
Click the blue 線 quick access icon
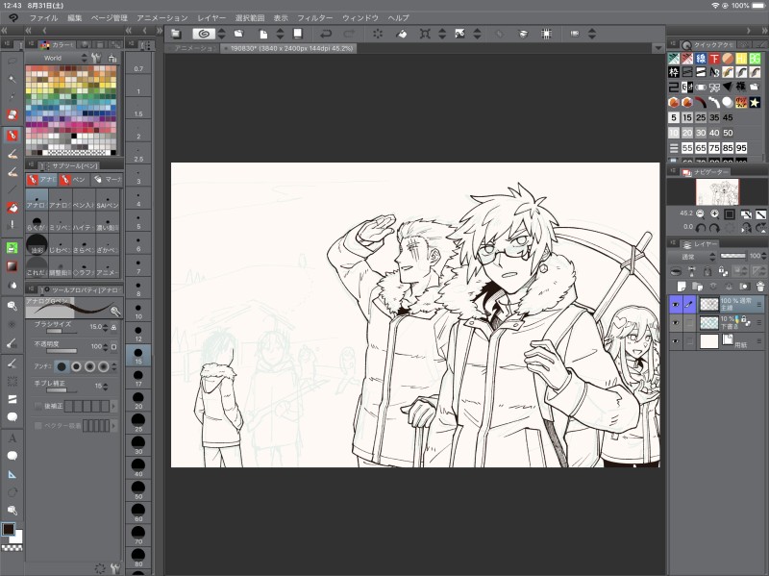pos(701,59)
